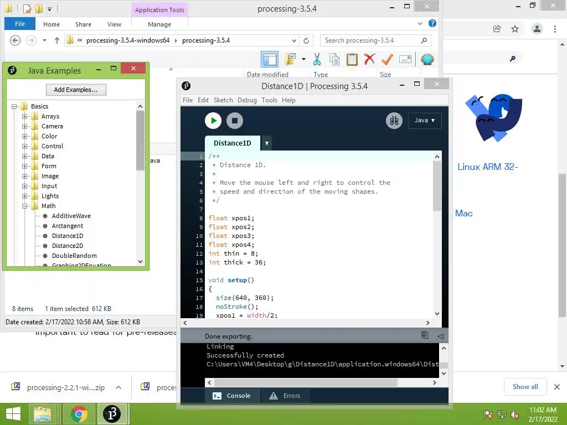The image size is (567, 425).
Task: Click Add Examples button
Action: click(x=76, y=90)
